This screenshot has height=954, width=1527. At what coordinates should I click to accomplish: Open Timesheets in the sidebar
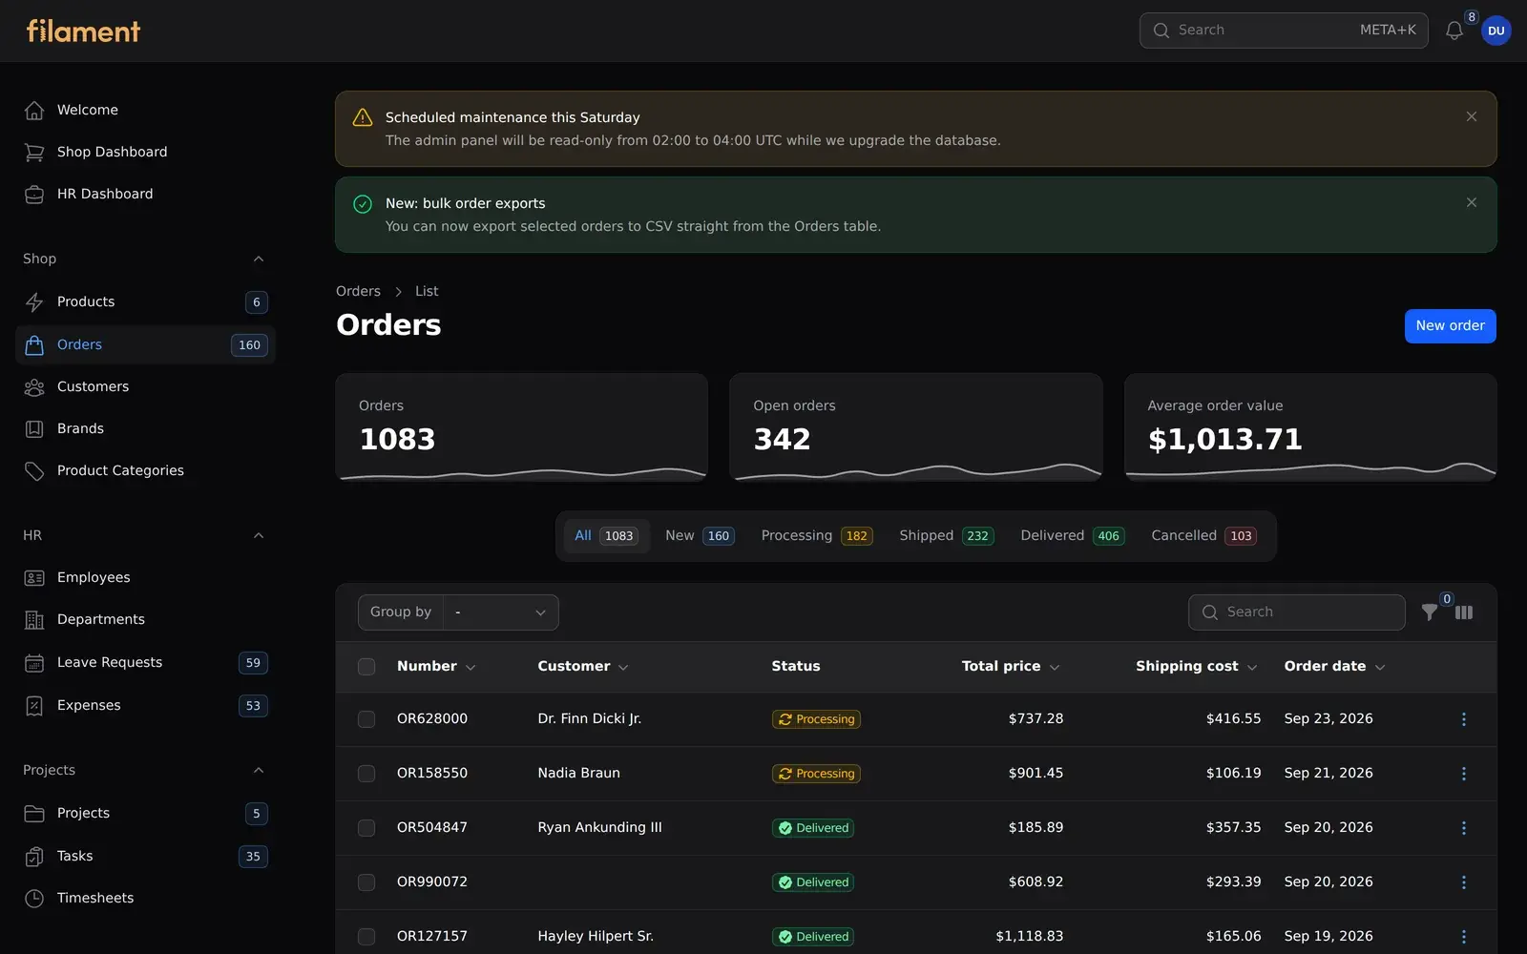[145, 898]
